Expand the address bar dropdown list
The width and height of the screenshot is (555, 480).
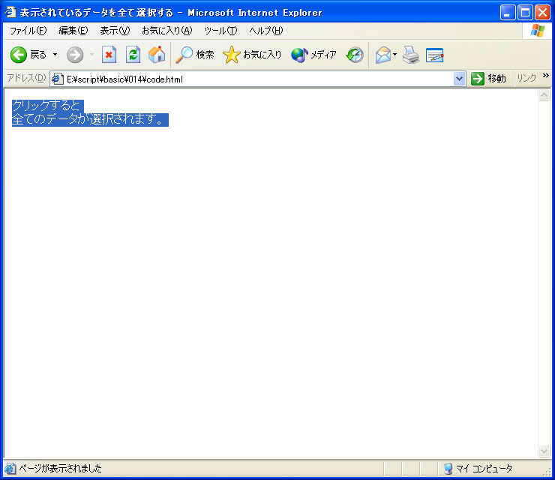pos(459,79)
